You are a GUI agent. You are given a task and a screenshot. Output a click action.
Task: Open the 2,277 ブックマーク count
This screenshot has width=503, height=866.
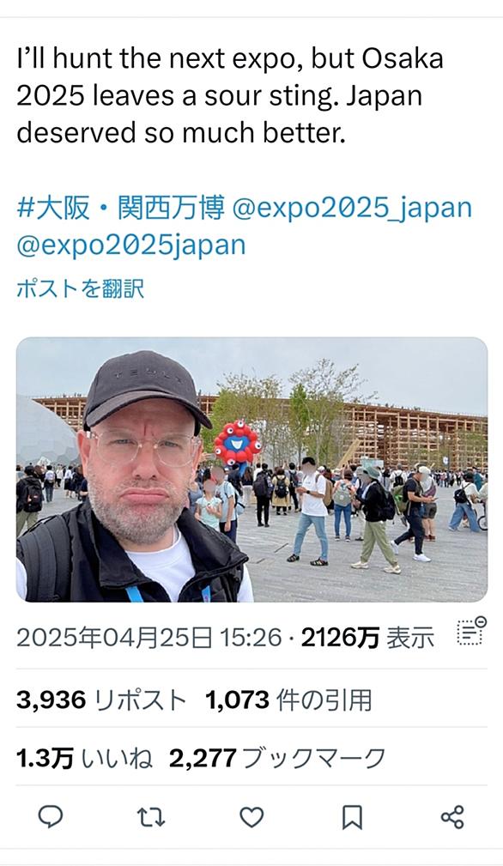coord(276,759)
